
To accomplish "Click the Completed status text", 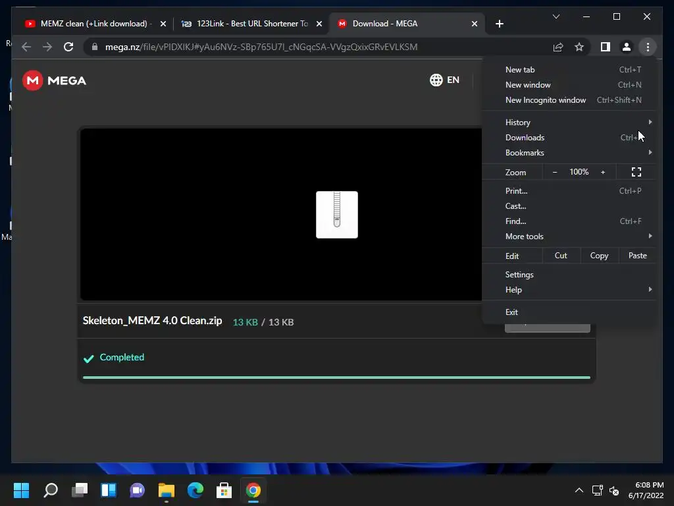I will pos(122,357).
